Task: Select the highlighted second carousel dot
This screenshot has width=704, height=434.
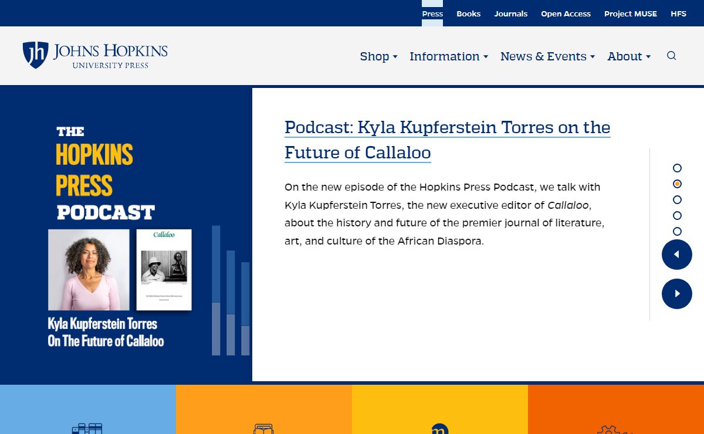Action: click(x=677, y=184)
